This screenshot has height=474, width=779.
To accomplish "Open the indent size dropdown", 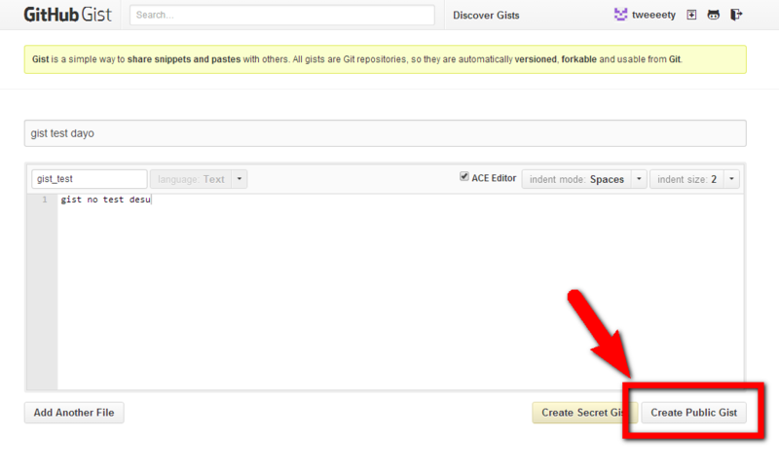I will click(694, 179).
